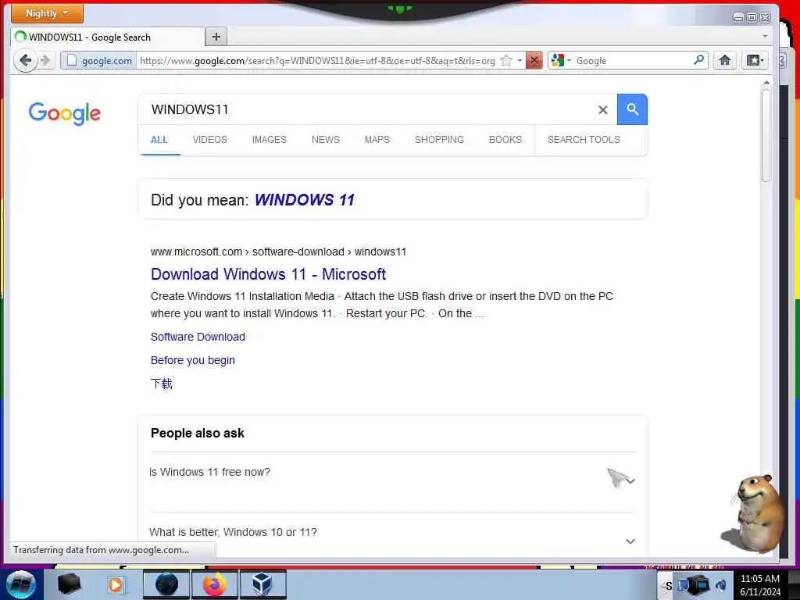The width and height of the screenshot is (800, 600).
Task: Click the google.com site identity button
Action: pos(99,61)
